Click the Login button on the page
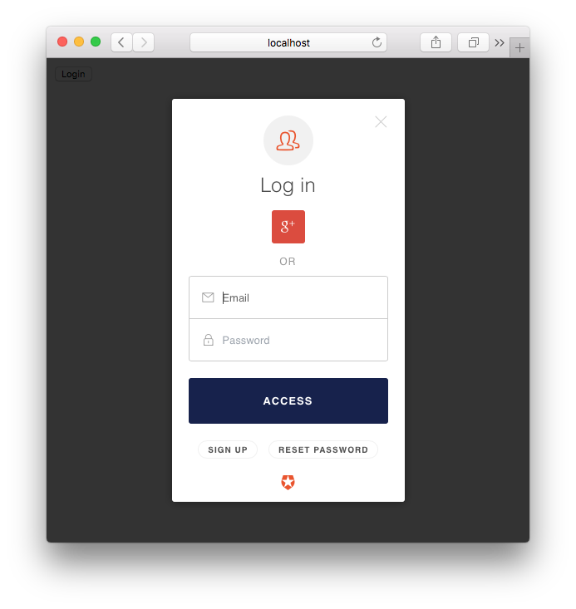Viewport: 576px width, 609px height. [73, 74]
